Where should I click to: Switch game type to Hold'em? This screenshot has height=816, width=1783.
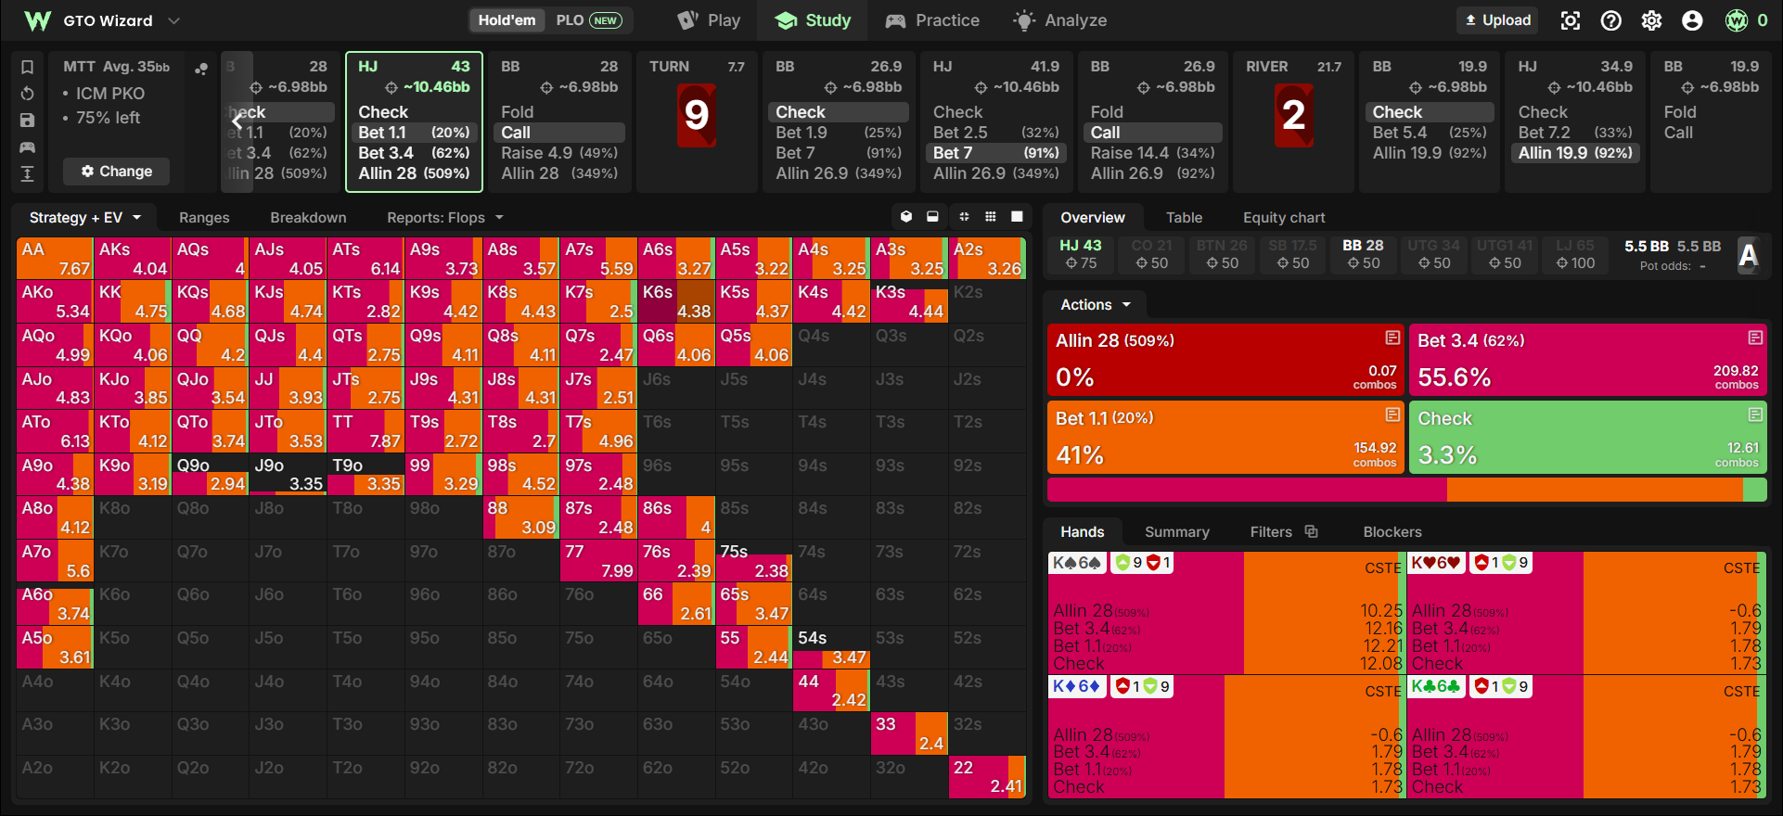507,20
